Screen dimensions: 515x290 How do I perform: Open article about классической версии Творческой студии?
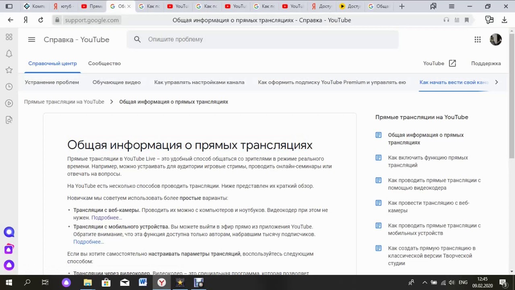point(432,256)
